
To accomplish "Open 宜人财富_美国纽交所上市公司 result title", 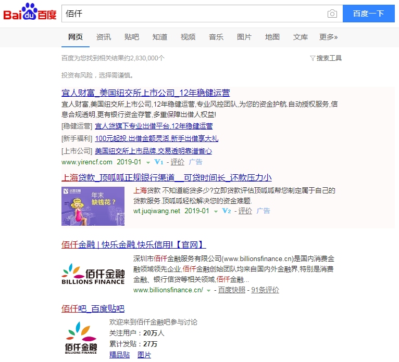I will (x=145, y=93).
